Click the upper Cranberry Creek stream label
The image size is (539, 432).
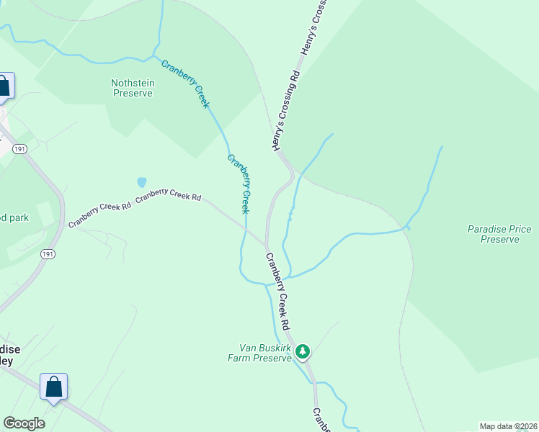(x=185, y=84)
